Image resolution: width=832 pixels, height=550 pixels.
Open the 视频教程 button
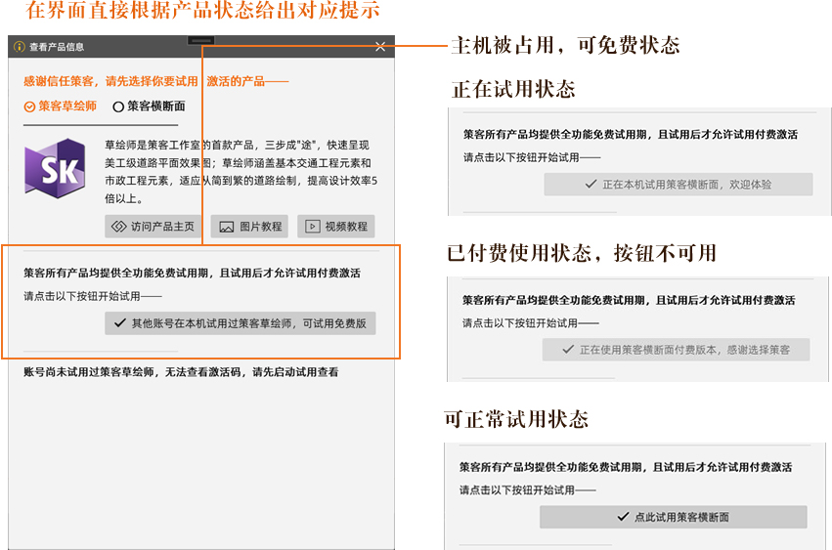point(336,227)
